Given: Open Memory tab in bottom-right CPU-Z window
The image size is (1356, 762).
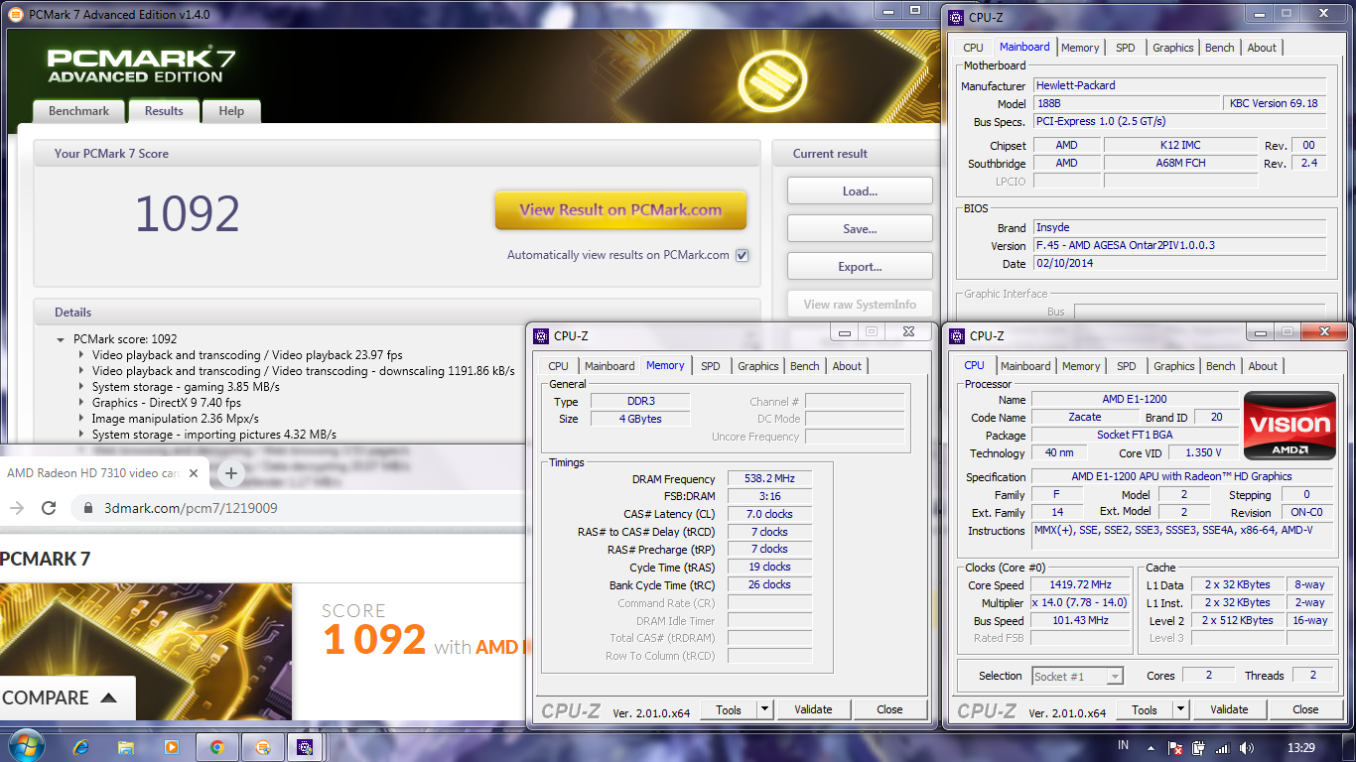Looking at the screenshot, I should click(x=1081, y=366).
